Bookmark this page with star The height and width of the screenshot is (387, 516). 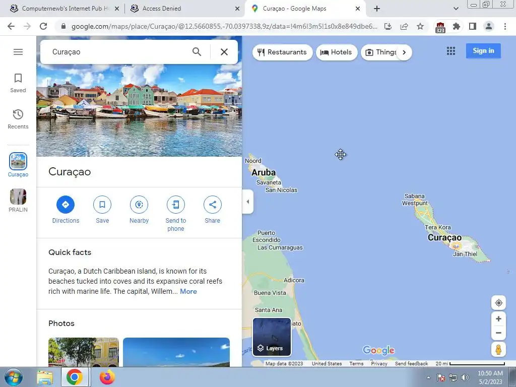(420, 26)
